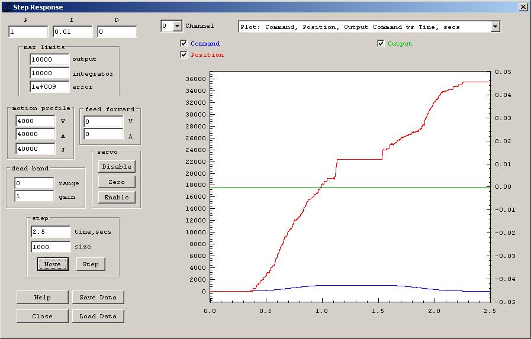Click the Step Response title bar icon
The height and width of the screenshot is (339, 531).
7,7
